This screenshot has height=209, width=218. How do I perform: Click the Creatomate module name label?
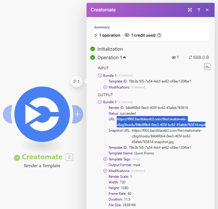click(42, 157)
